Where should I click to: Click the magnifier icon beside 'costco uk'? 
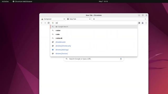53,38
